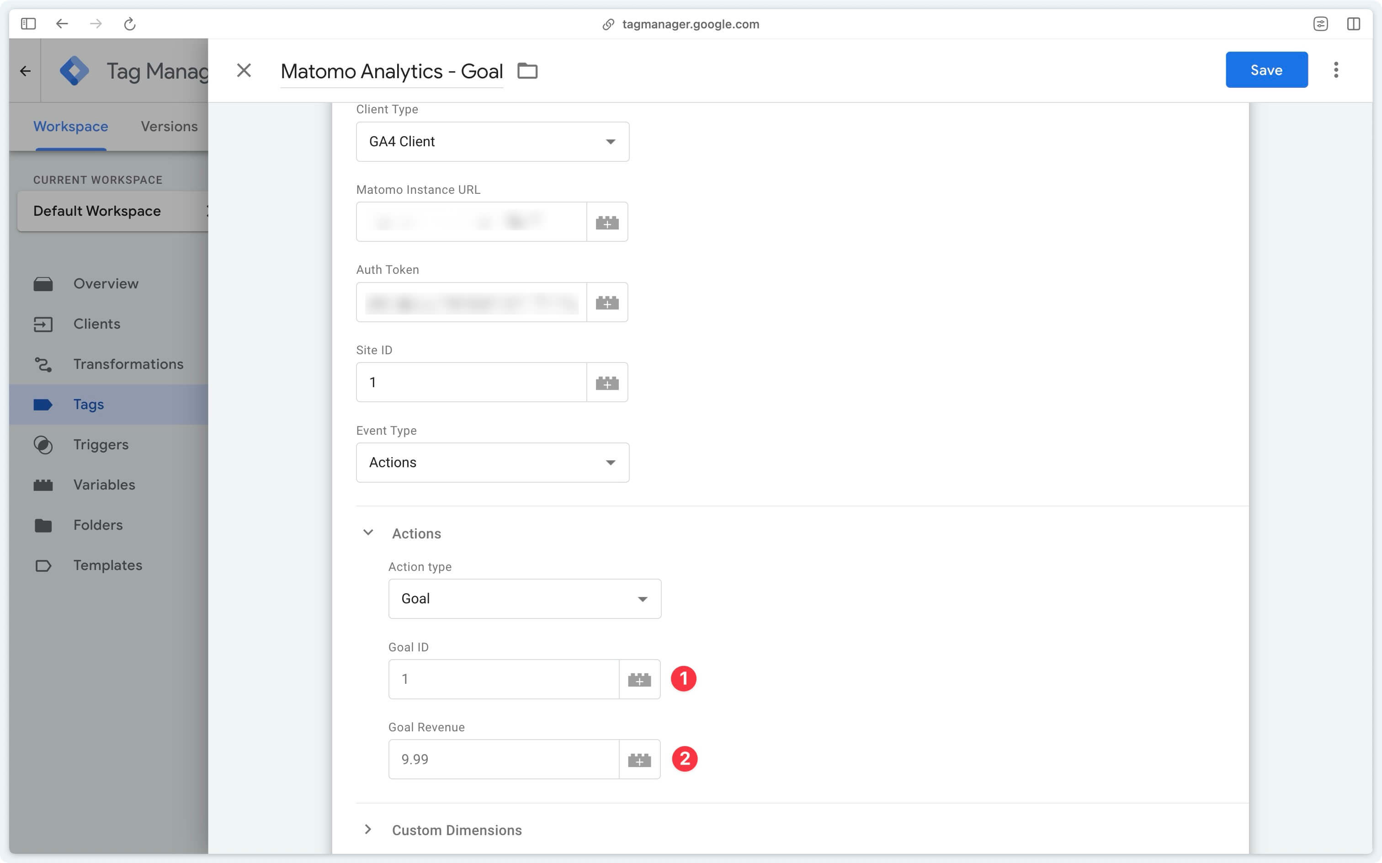This screenshot has width=1382, height=863.
Task: Go back using browser back arrow
Action: click(x=62, y=24)
